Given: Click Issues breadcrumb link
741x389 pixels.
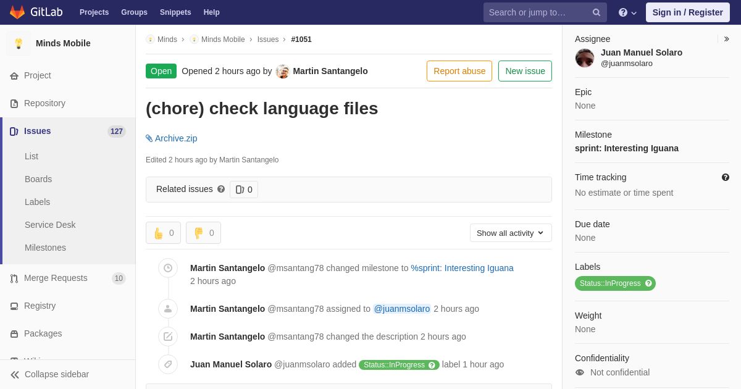Looking at the screenshot, I should point(268,40).
